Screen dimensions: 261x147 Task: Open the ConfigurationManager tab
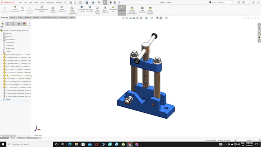click(x=13, y=24)
